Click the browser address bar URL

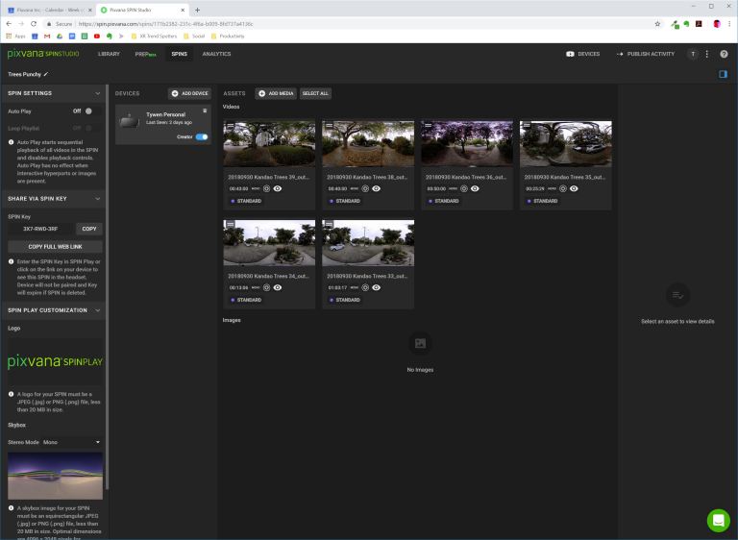coord(165,24)
